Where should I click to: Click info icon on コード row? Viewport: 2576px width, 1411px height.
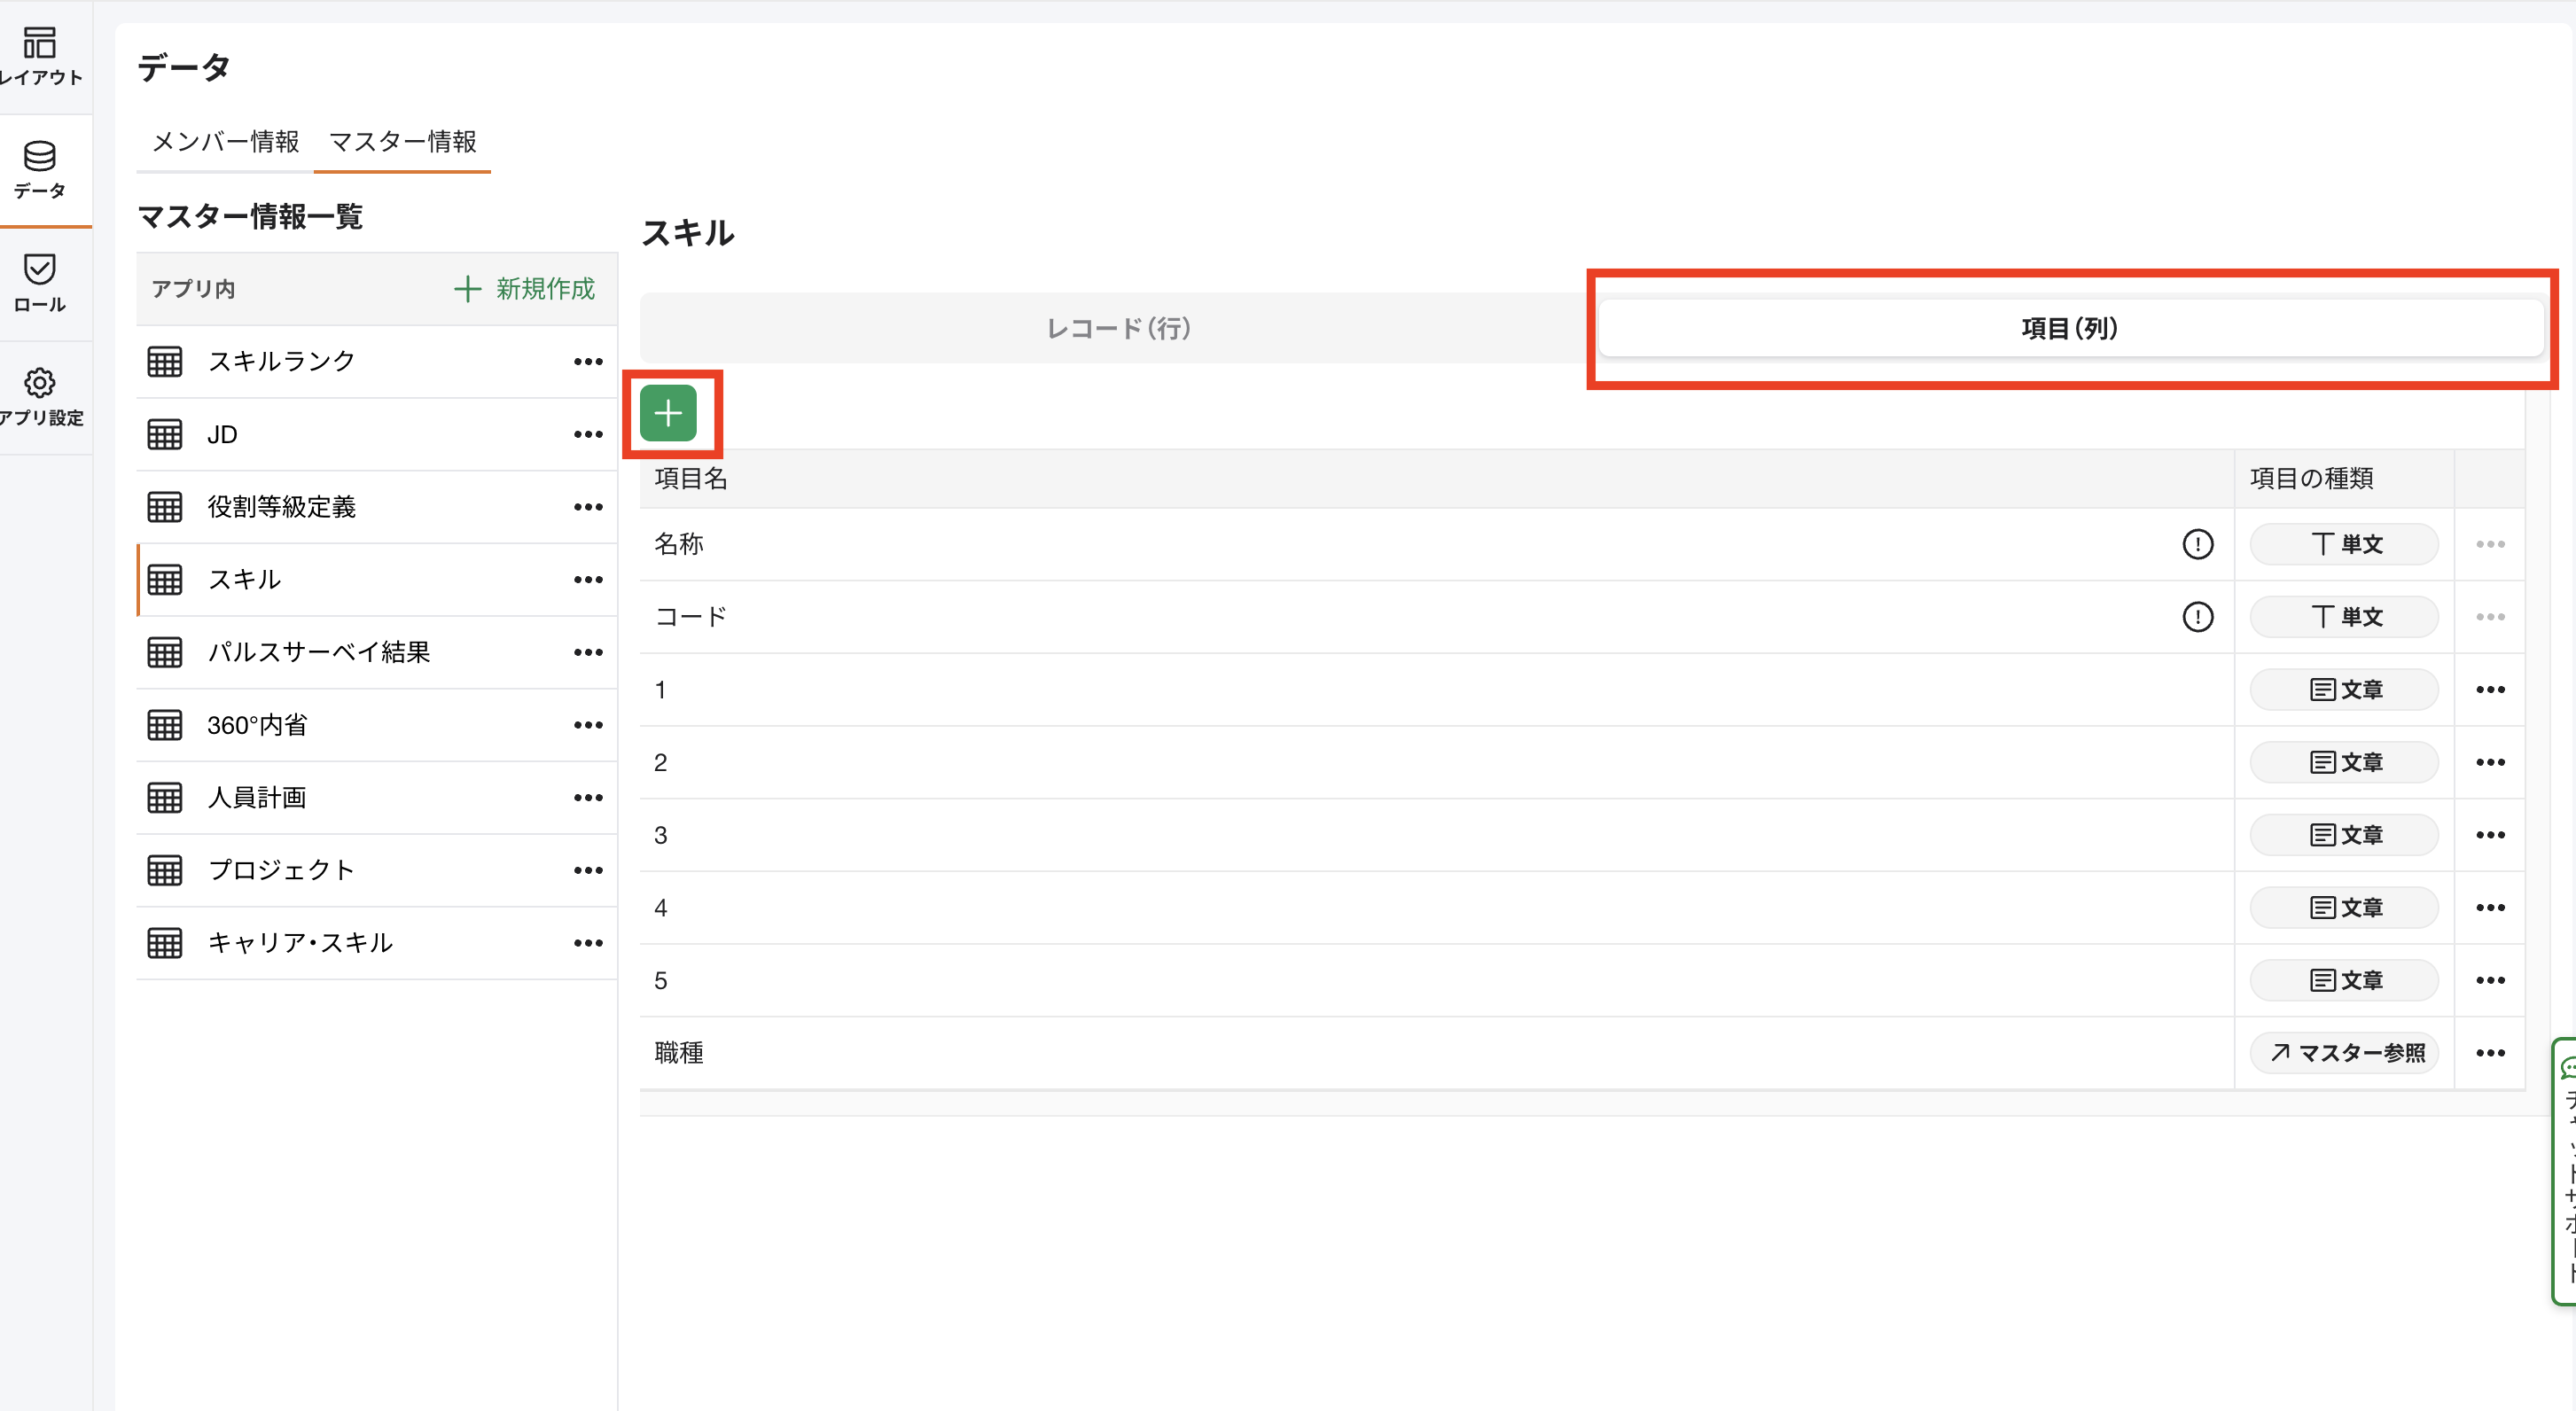(x=2197, y=617)
